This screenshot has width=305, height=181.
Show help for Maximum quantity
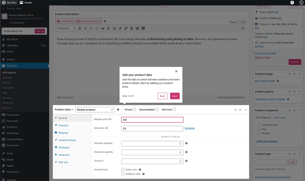pyautogui.click(x=186, y=152)
